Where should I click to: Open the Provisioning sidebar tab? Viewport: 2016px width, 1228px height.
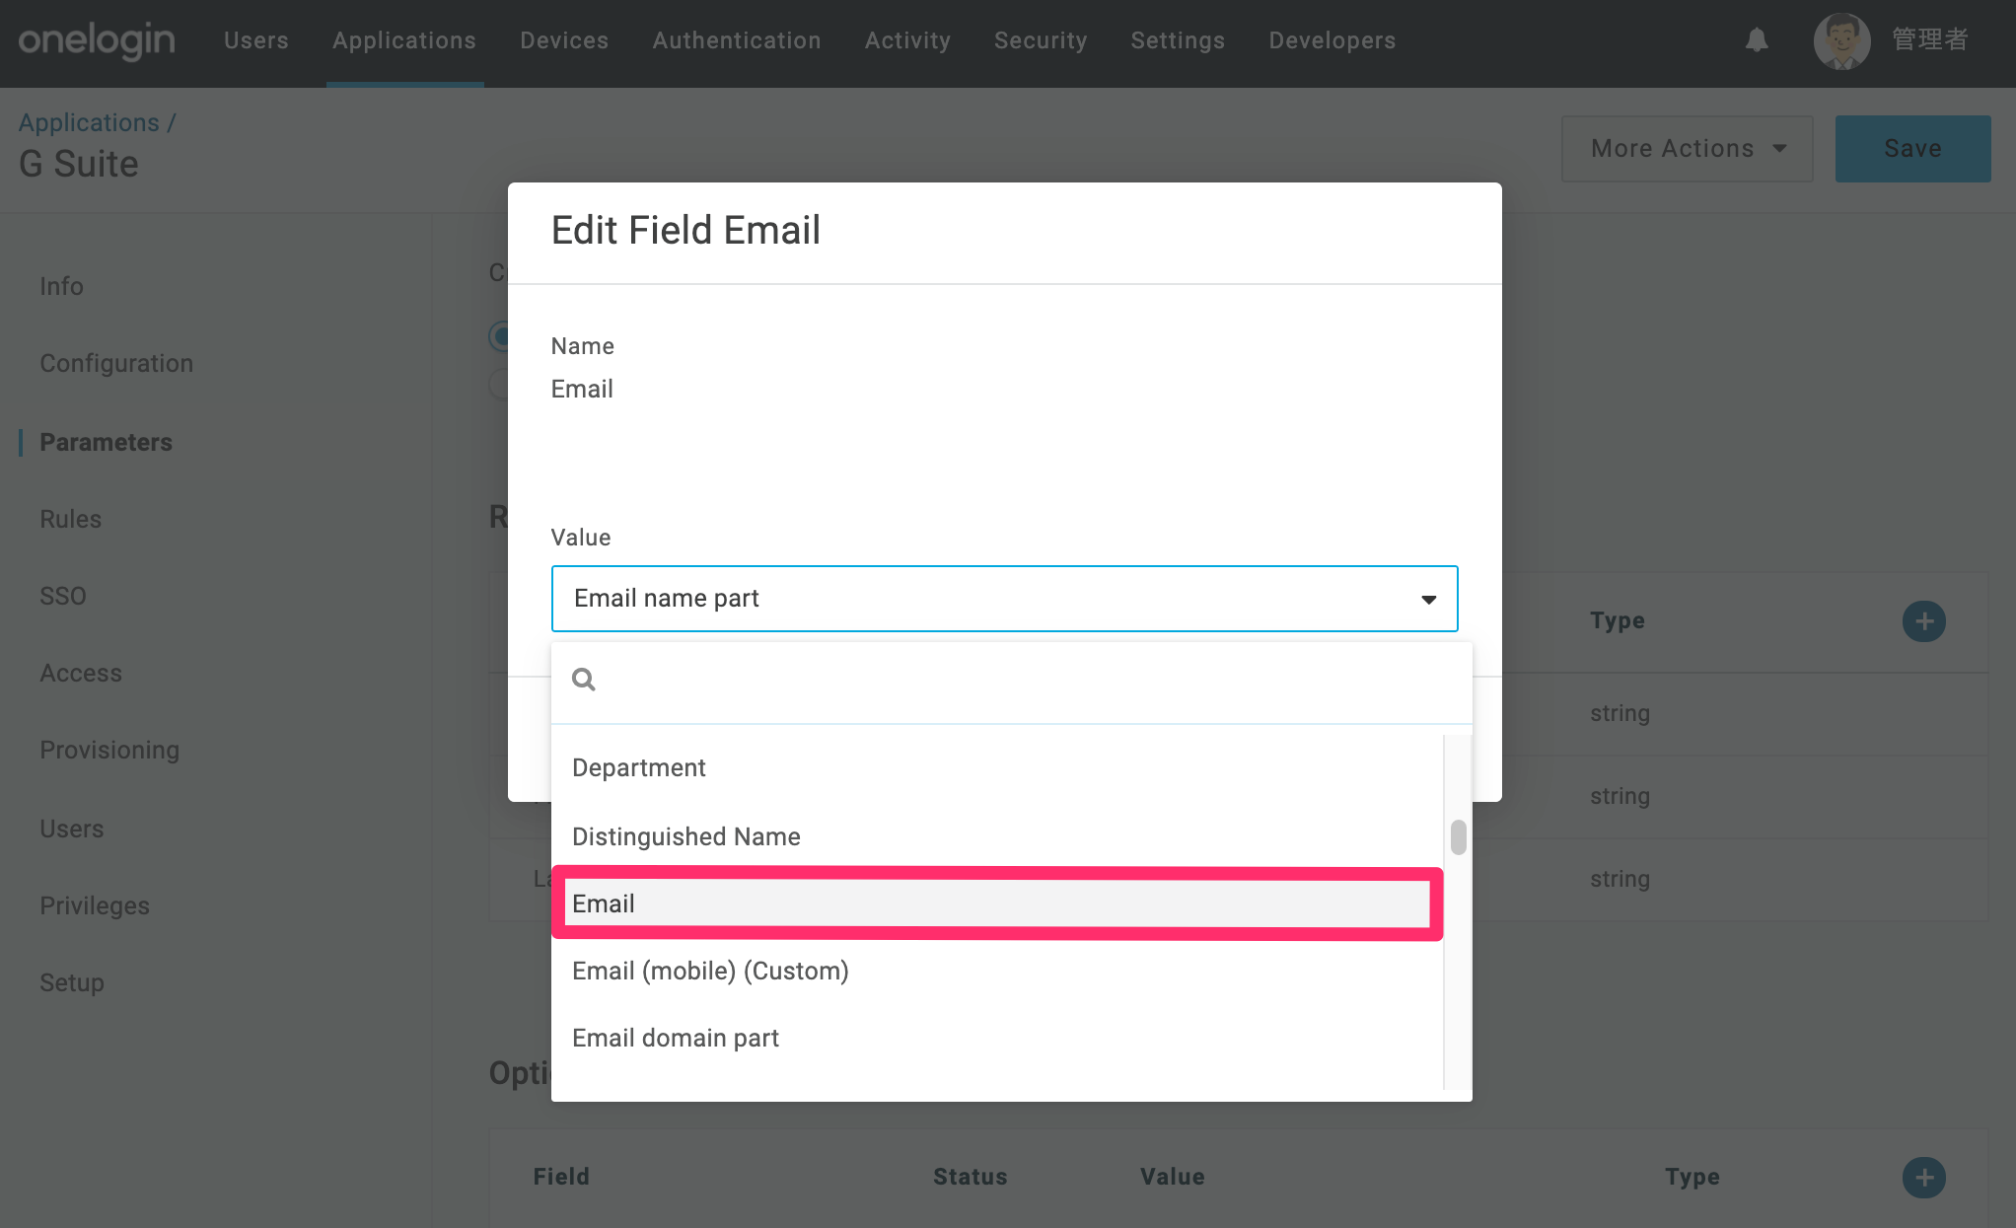tap(109, 750)
